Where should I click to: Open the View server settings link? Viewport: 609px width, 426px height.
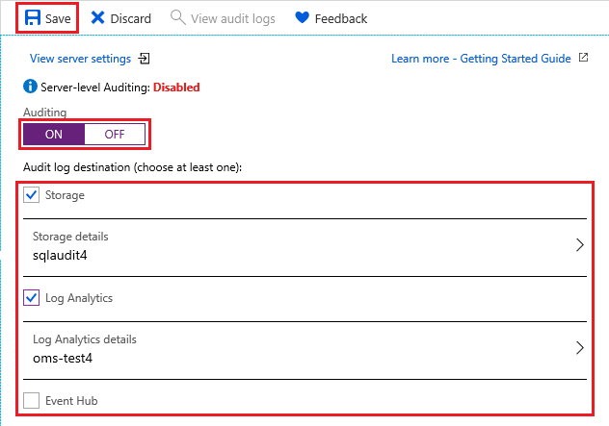[x=80, y=59]
